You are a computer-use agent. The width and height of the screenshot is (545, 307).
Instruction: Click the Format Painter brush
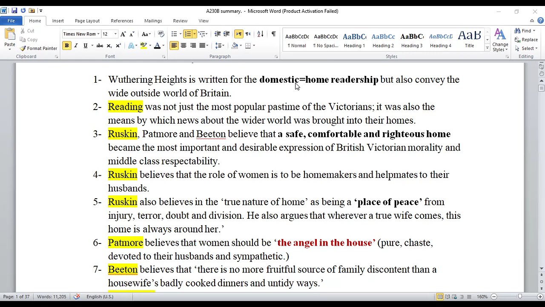(x=23, y=49)
